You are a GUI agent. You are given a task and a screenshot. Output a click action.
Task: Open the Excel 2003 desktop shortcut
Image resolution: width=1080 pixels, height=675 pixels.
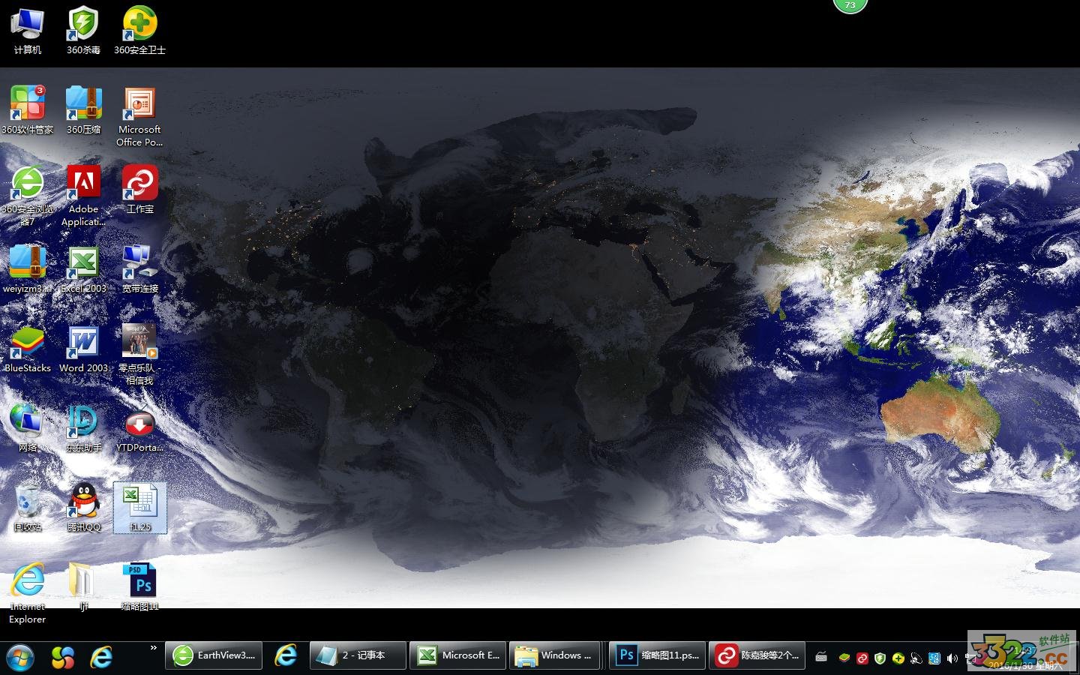tap(83, 269)
